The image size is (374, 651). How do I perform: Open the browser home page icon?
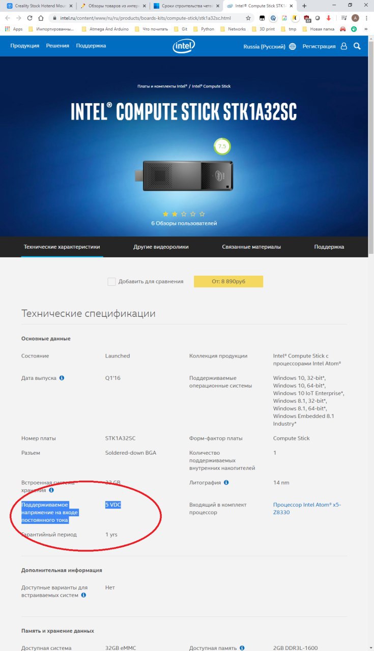41,18
